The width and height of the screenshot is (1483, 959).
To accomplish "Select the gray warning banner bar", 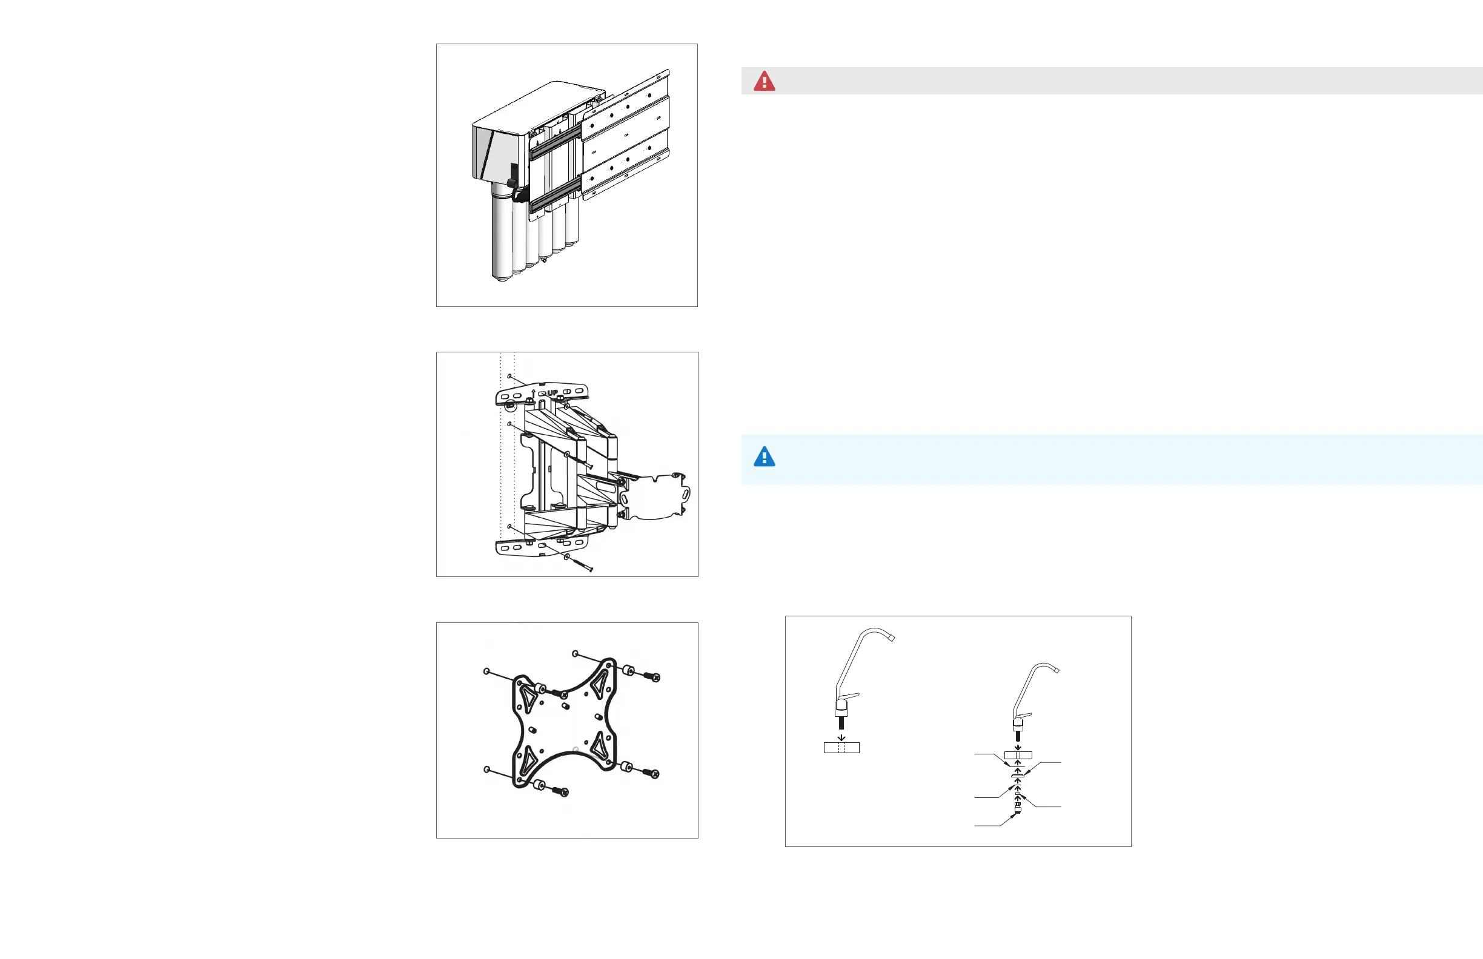I will point(1112,81).
